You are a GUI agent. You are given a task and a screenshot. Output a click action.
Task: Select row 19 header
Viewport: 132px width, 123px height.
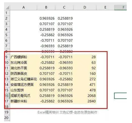[7, 112]
